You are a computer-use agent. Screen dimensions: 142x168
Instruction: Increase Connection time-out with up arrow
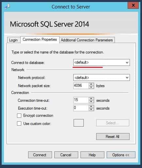[91, 99]
